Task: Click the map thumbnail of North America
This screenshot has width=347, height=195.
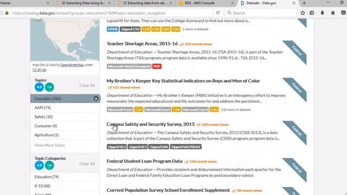Action: (x=65, y=40)
